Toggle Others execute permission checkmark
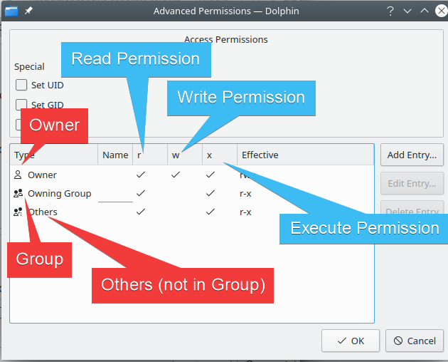Screen dimensions: 448x362 tap(210, 212)
